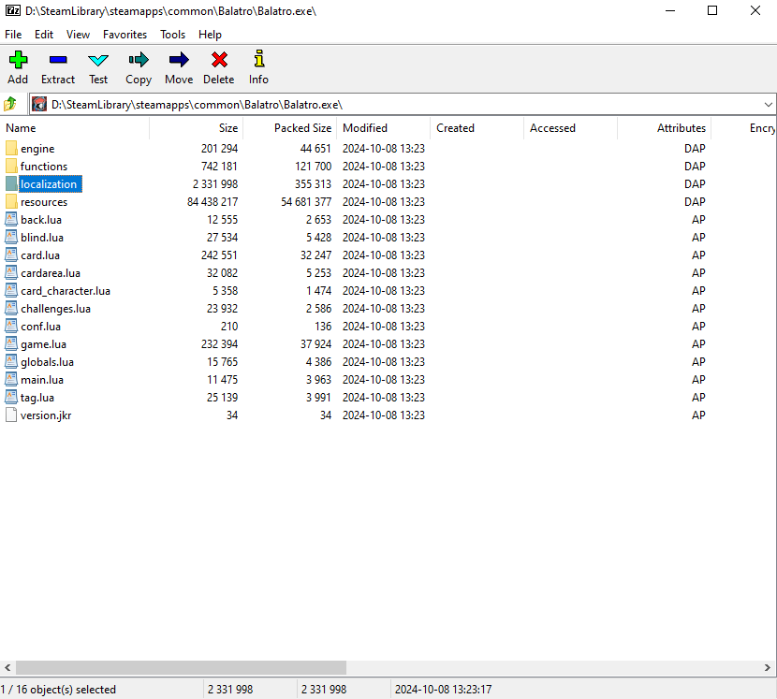This screenshot has height=699, width=777.
Task: Click status bar timestamp 2024-10-08 13:23:17
Action: (x=443, y=689)
